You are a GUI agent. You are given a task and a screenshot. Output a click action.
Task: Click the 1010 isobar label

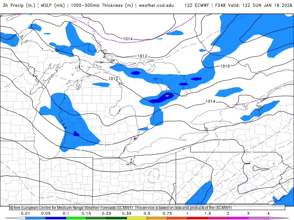(x=225, y=66)
